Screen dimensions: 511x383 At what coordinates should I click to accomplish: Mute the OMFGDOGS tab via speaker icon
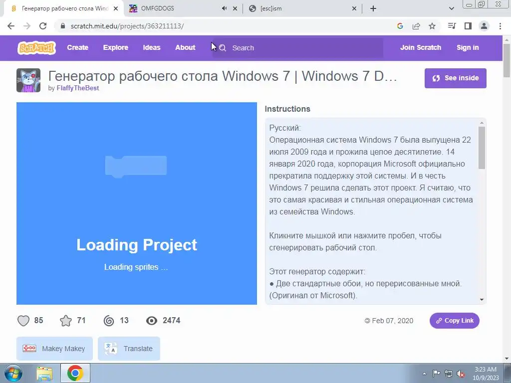click(224, 8)
